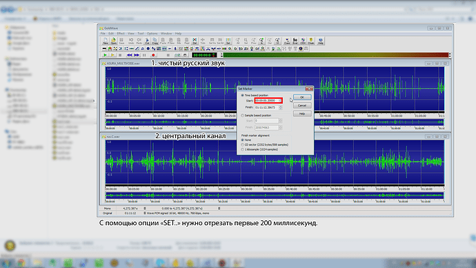476x268 pixels.
Task: Click the Windows Start button
Action: click(6, 263)
